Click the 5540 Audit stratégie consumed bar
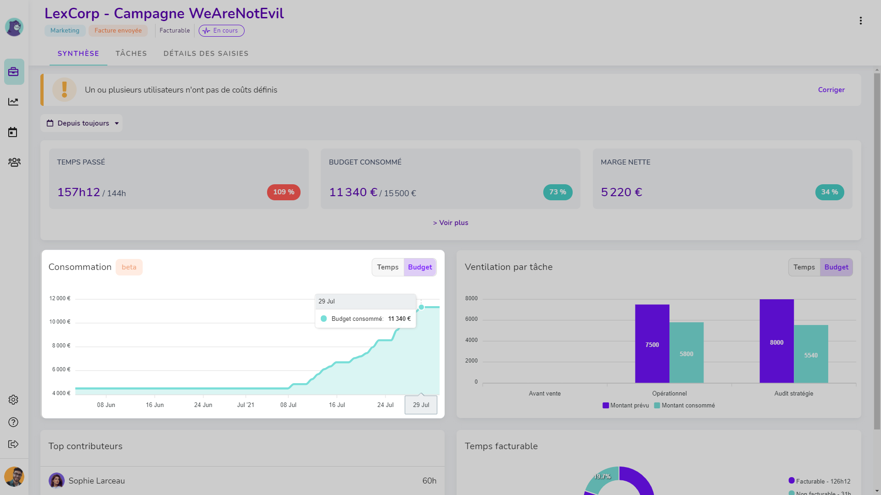 [811, 354]
